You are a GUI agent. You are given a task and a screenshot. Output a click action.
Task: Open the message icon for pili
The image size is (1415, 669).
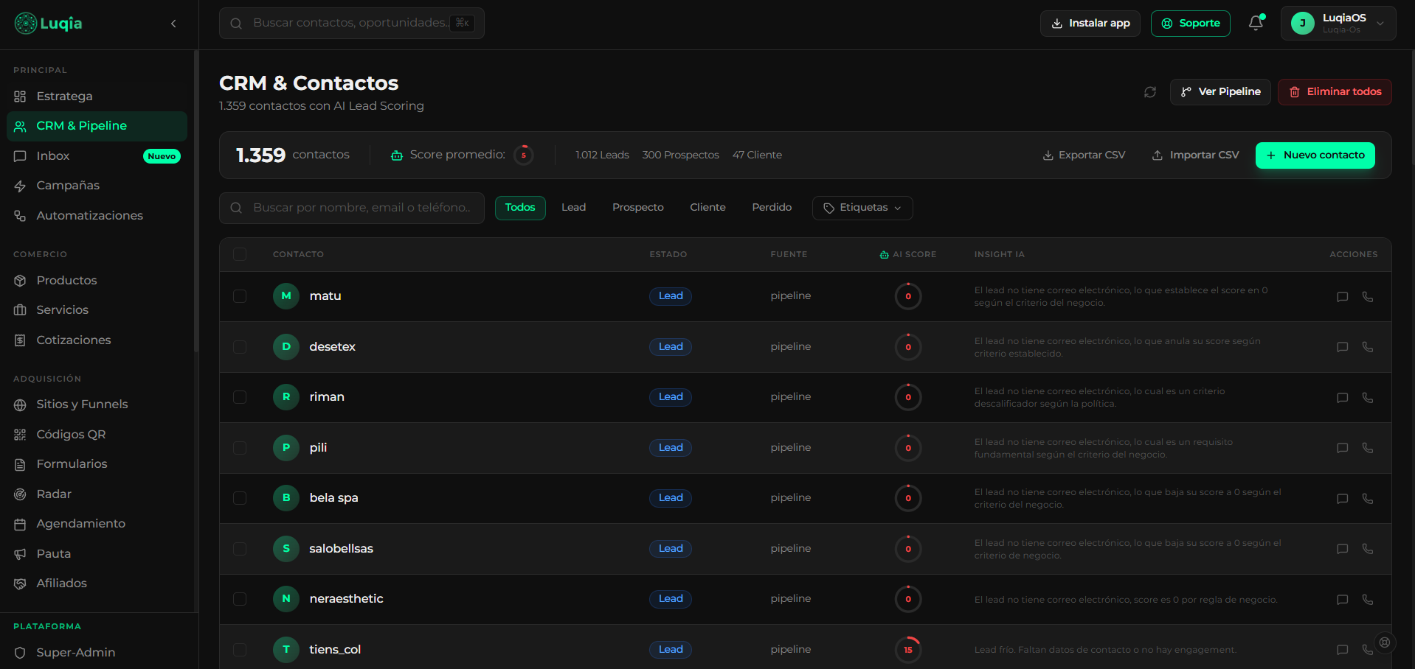[1342, 448]
